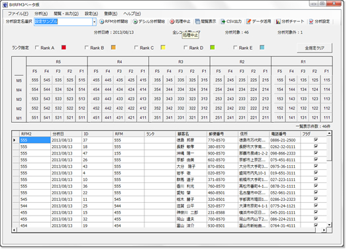Viewport: 347px width, 252px height.
Task: Click the 分析設定名選択 input field
Action: (x=64, y=22)
